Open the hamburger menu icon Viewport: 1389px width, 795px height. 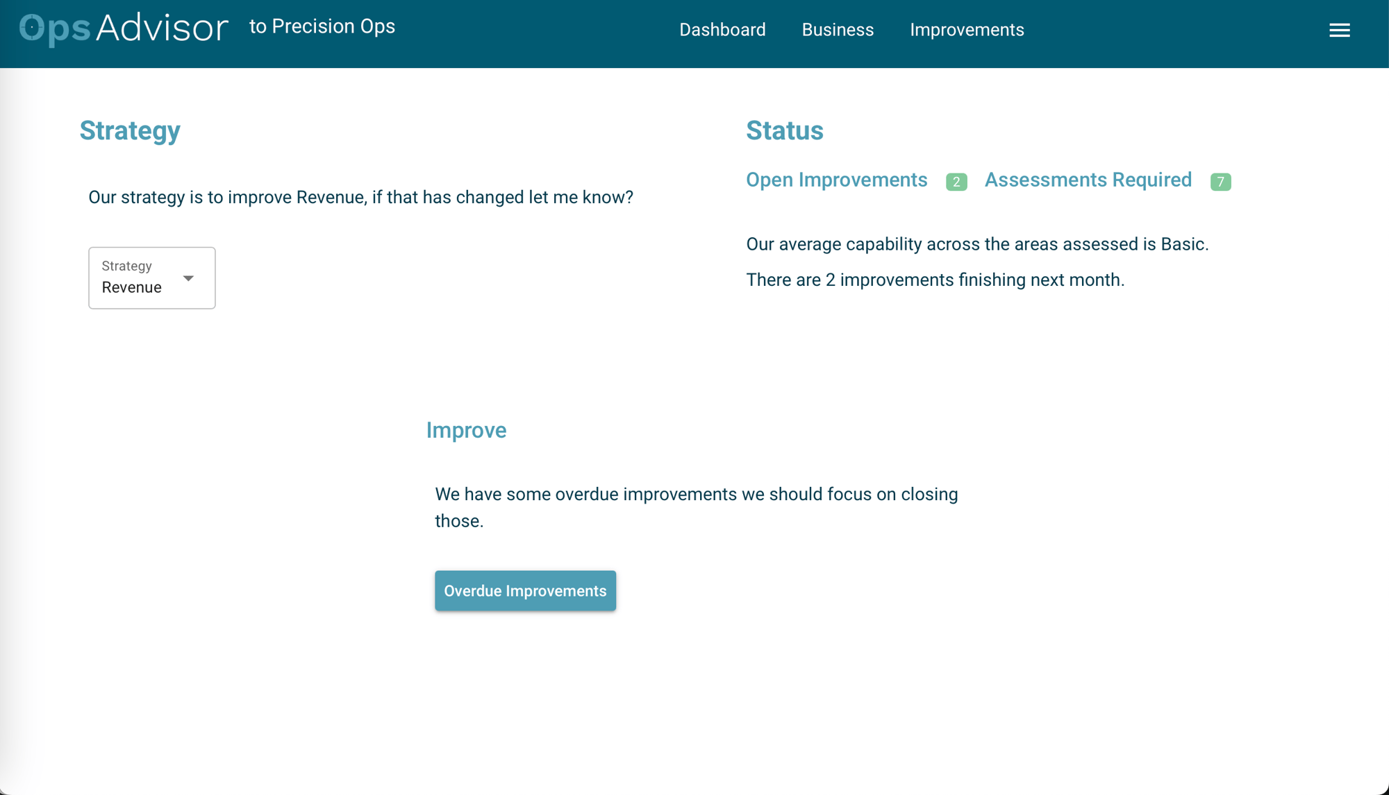(1340, 30)
